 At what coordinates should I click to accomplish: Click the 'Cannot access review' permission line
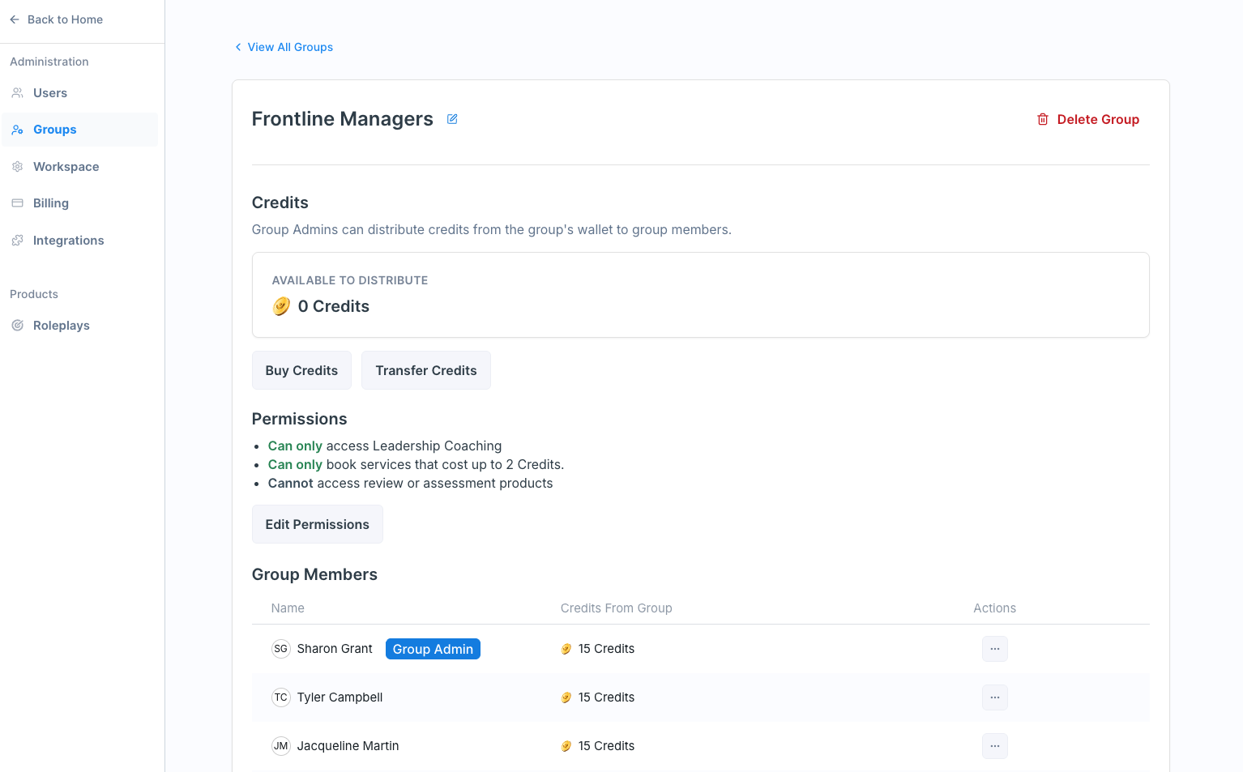tap(410, 483)
